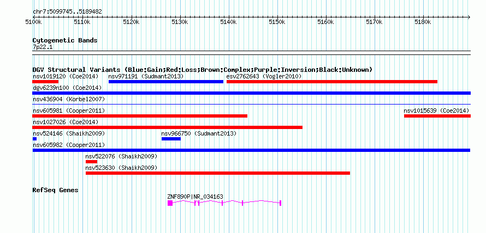Click the nsv605981 (Cooper2011) red bar
Image resolution: width=486 pixels, height=233 pixels.
[x=140, y=116]
